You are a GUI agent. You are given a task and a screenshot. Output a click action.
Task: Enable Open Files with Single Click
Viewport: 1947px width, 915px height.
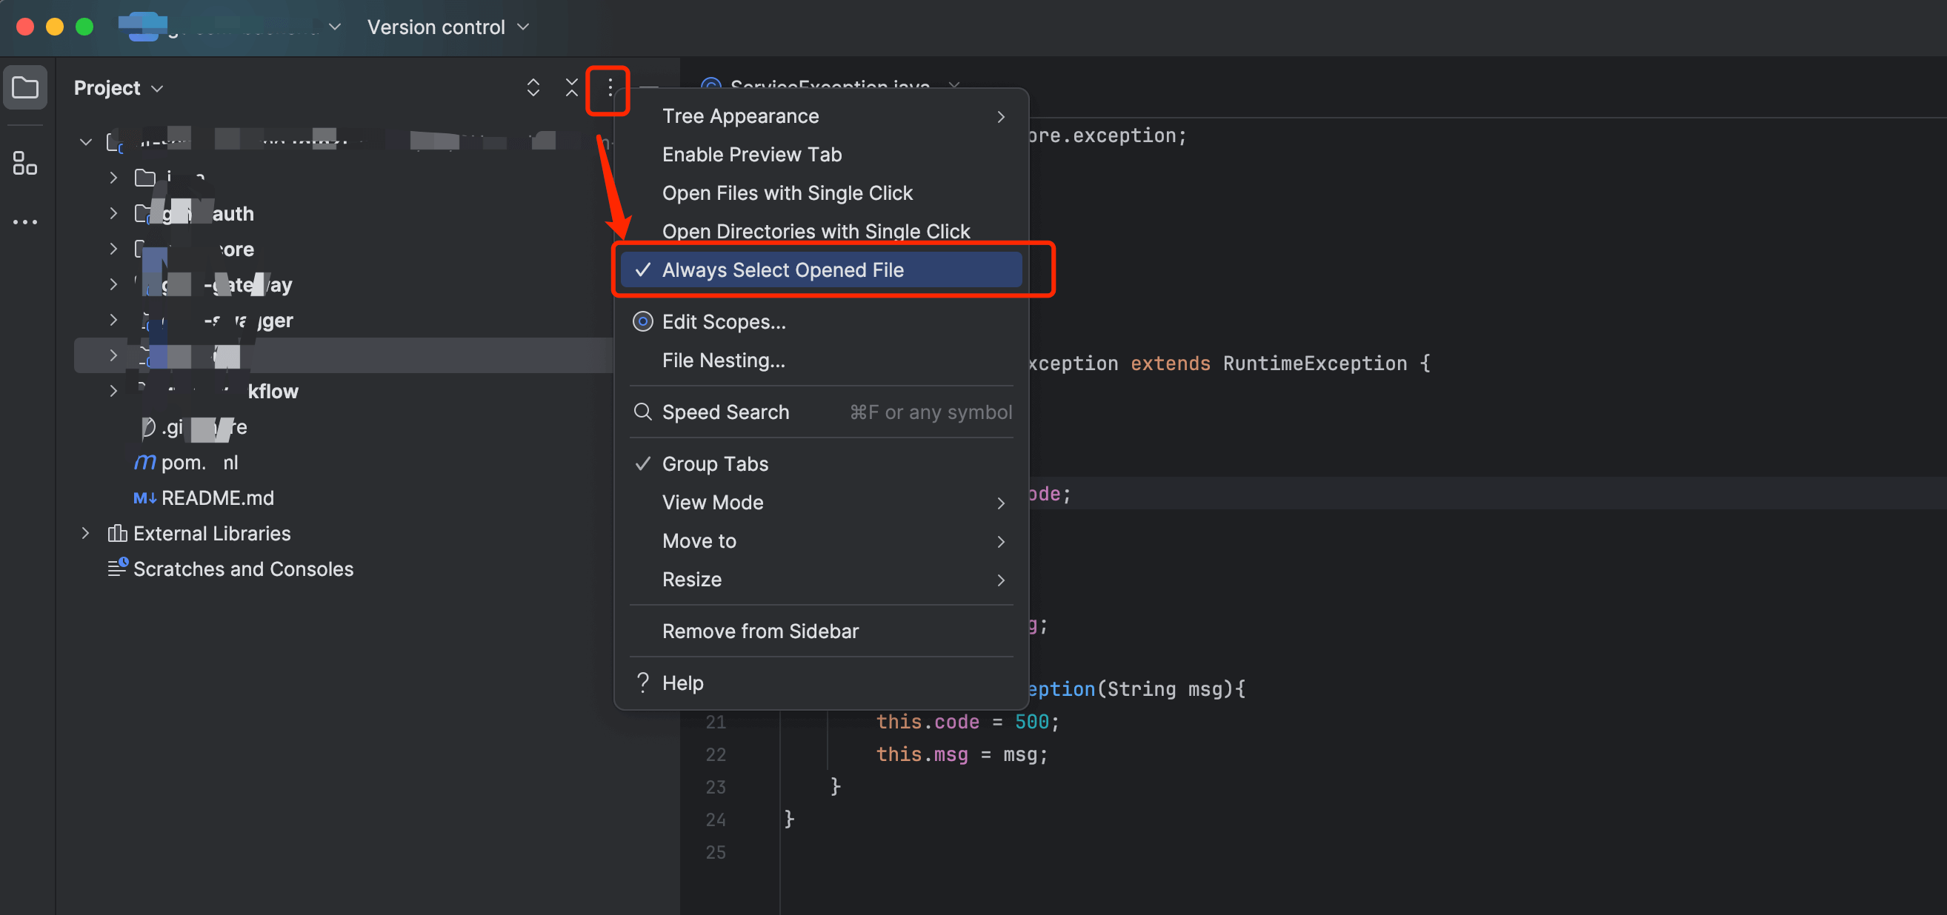click(x=786, y=192)
